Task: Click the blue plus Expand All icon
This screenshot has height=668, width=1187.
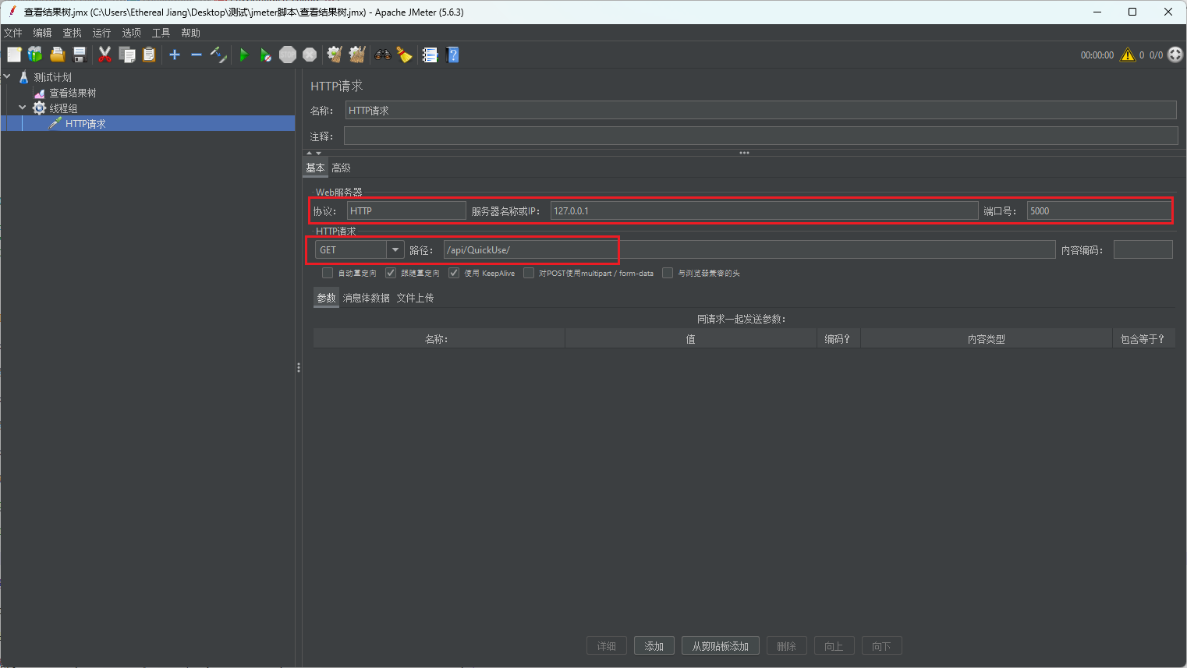Action: [x=175, y=55]
